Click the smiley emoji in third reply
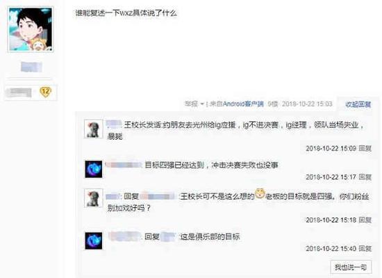 pyautogui.click(x=260, y=194)
